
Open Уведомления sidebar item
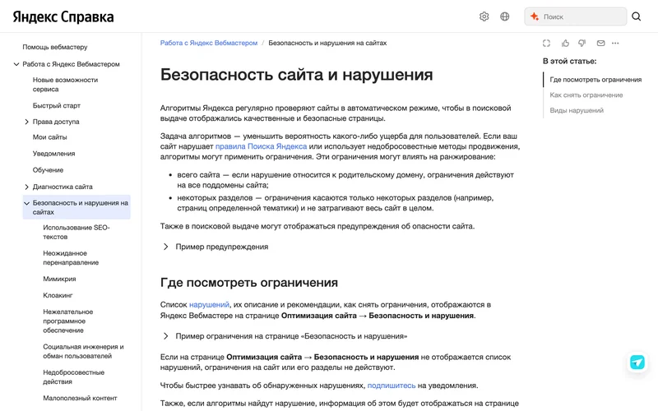tap(53, 154)
